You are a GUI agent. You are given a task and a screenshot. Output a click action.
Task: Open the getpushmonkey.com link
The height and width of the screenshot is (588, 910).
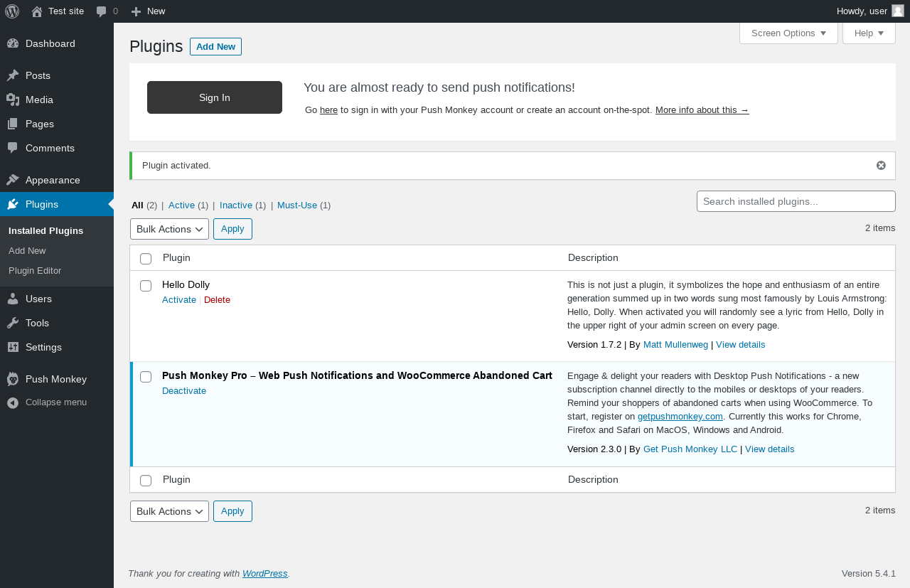click(x=680, y=416)
